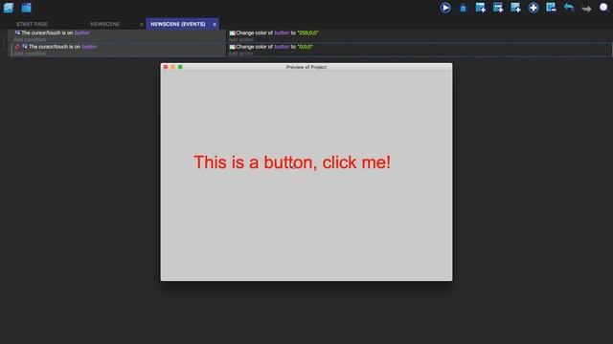
Task: Redo the last undone change
Action: click(x=586, y=9)
